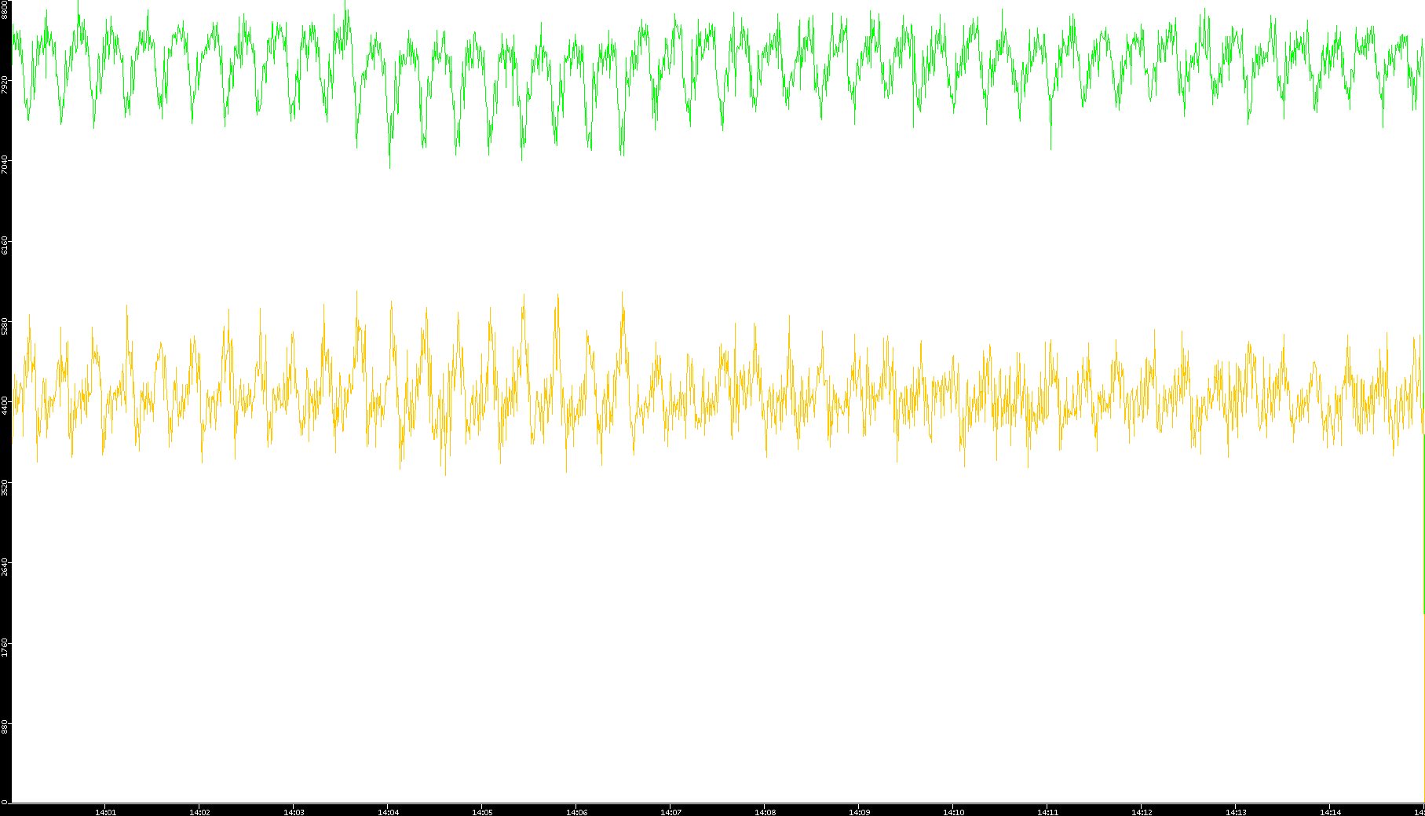
Task: Select the 5280 value axis label
Action: [x=5, y=325]
